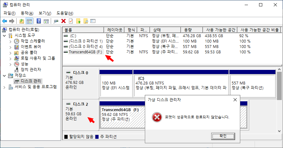Select 장치 관리자 in the tree
Screen dimensions: 283x148
31,70
